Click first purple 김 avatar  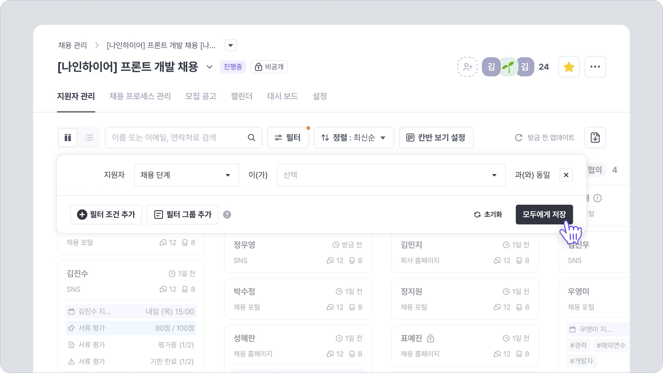[x=491, y=67]
